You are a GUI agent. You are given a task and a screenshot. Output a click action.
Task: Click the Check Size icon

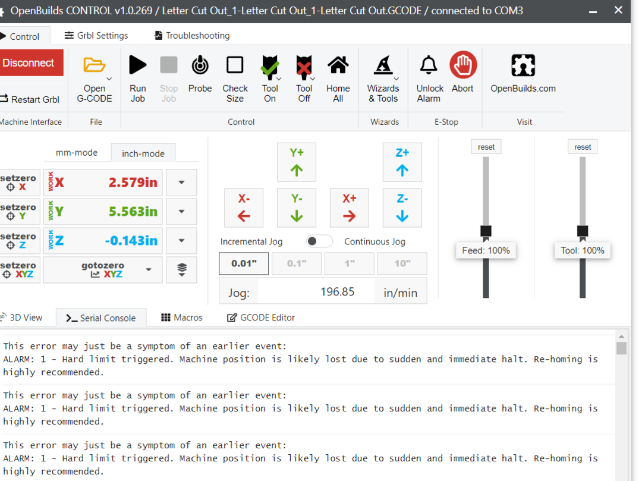pyautogui.click(x=235, y=65)
